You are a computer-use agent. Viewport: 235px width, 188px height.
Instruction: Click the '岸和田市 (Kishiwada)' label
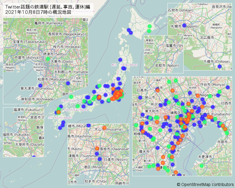pos(38,99)
